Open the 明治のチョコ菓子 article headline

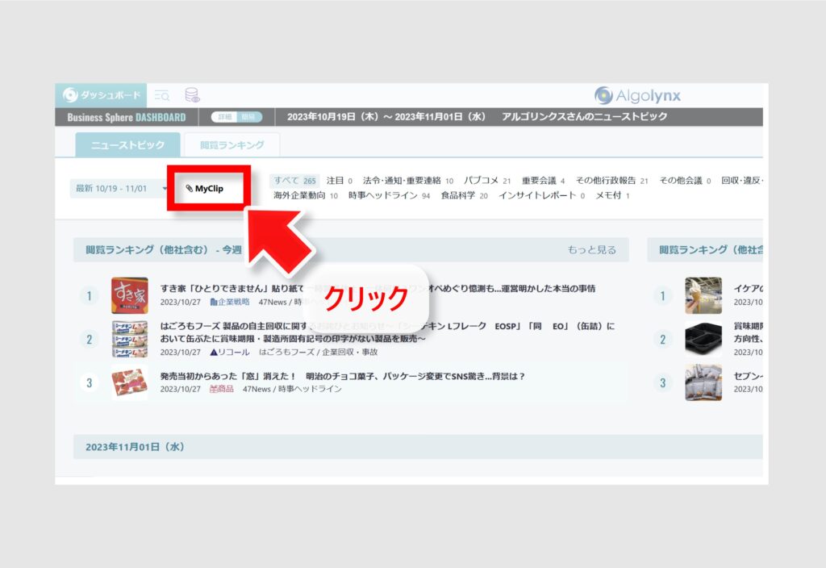point(343,376)
